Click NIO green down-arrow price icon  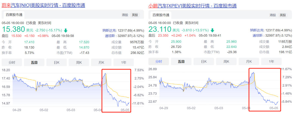(x=66, y=30)
